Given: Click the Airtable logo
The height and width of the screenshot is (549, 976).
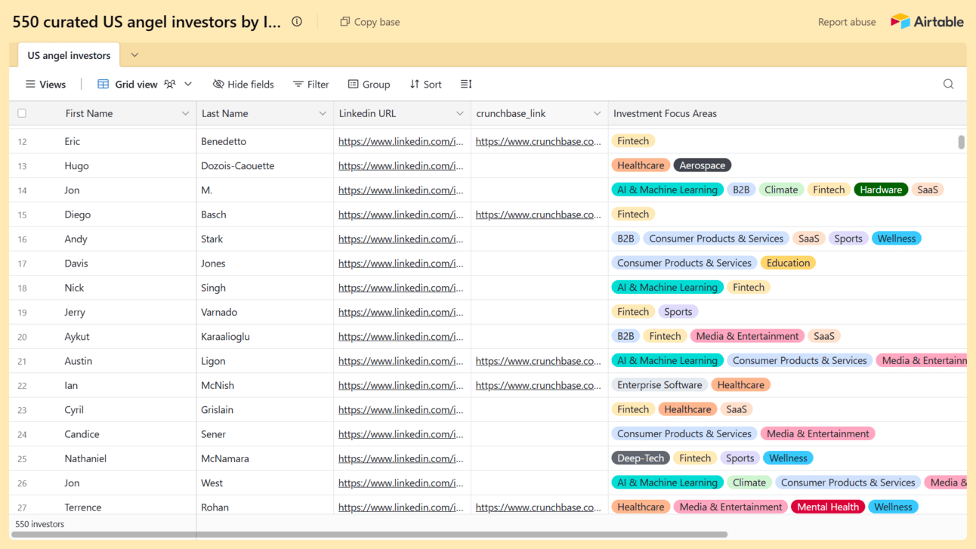Looking at the screenshot, I should 927,22.
